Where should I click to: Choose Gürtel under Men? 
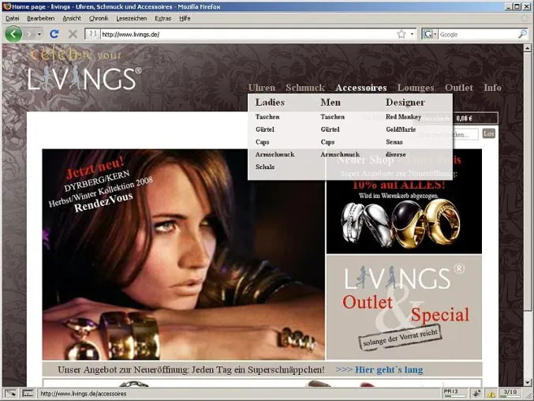point(330,129)
